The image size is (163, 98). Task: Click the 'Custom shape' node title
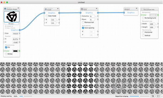pyautogui.click(x=12, y=9)
